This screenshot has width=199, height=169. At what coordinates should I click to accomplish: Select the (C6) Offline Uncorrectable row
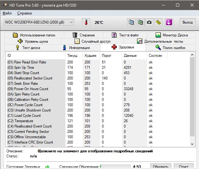tap(86, 137)
